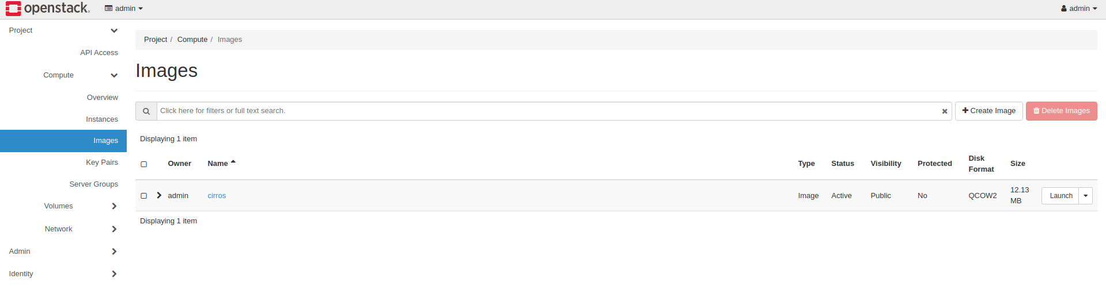The height and width of the screenshot is (298, 1106).
Task: Click the Name column sort arrow
Action: 233,162
